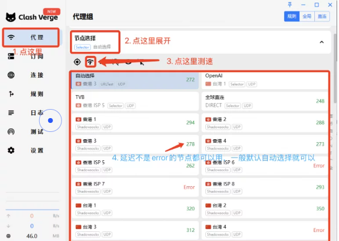Open the 订阅 subscriptions page via its sidebar icon
This screenshot has height=241, width=339.
click(x=11, y=56)
